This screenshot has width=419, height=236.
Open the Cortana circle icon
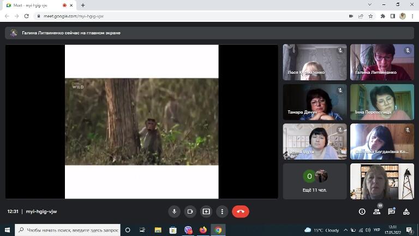(x=128, y=230)
